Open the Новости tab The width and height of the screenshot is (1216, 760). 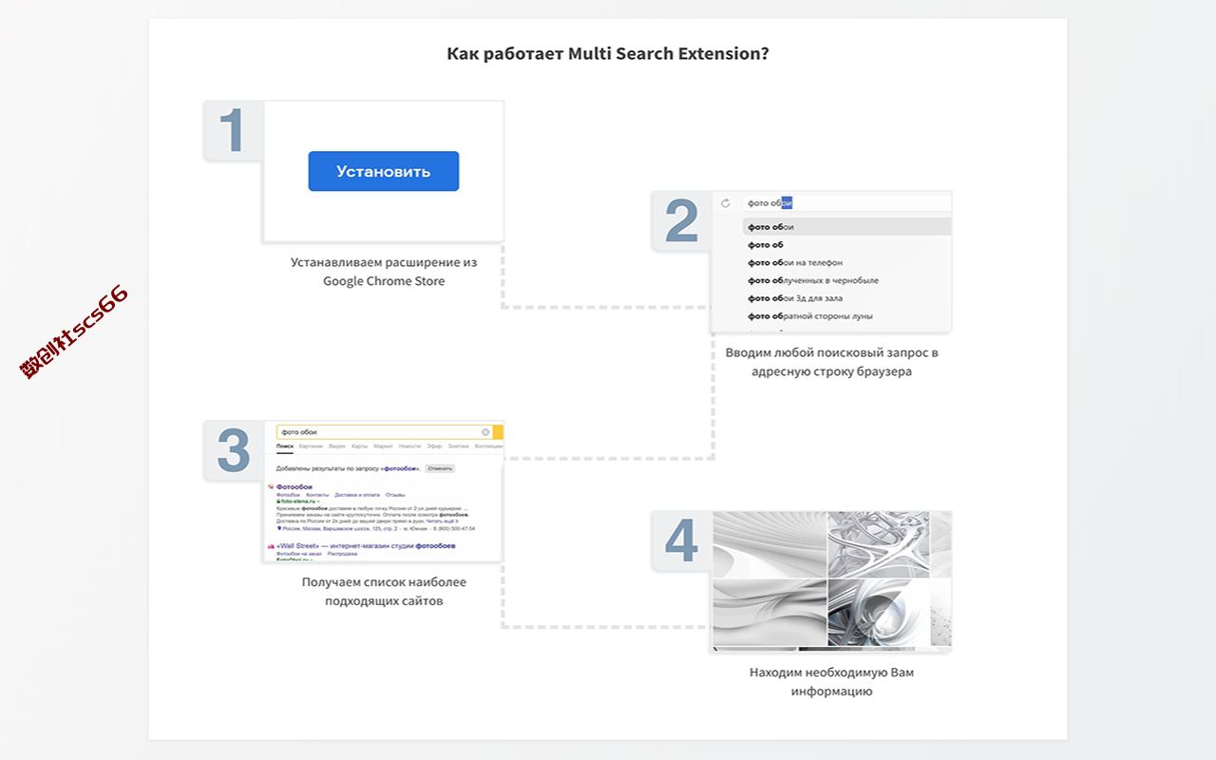(409, 446)
